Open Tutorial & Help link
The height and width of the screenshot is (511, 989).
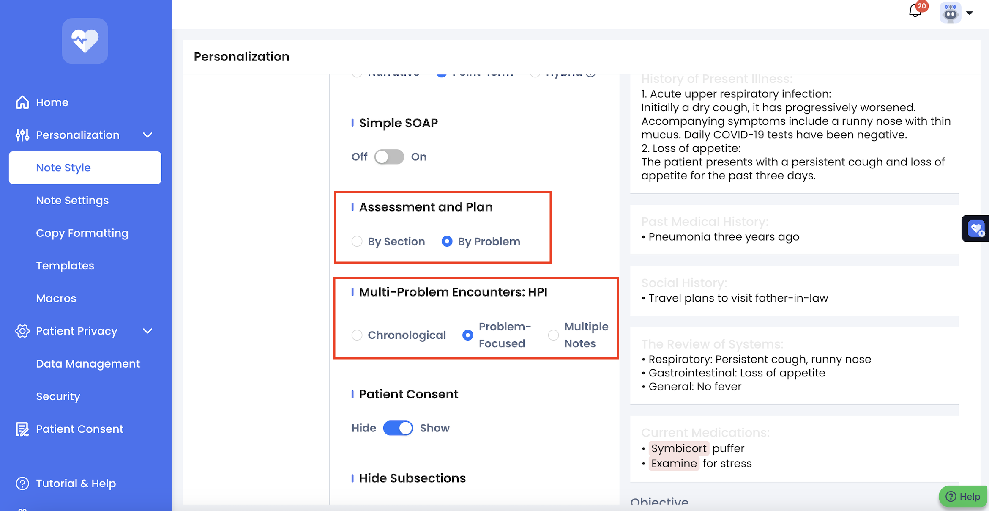coord(76,484)
